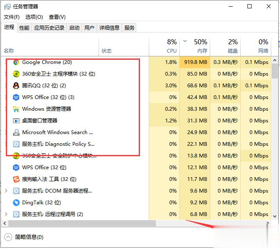Close the Task Manager window
280x249 pixels.
pyautogui.click(x=269, y=6)
